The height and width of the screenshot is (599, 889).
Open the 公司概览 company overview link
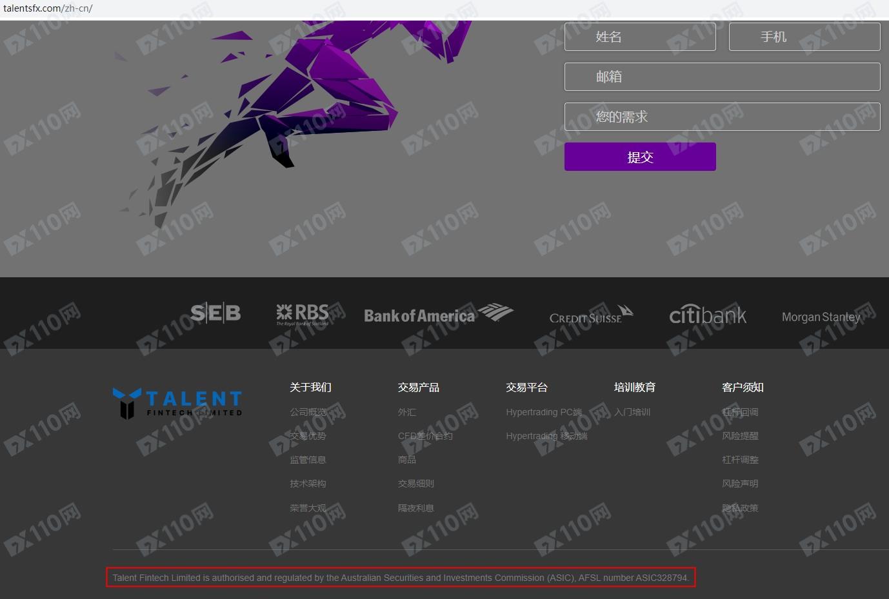point(308,412)
